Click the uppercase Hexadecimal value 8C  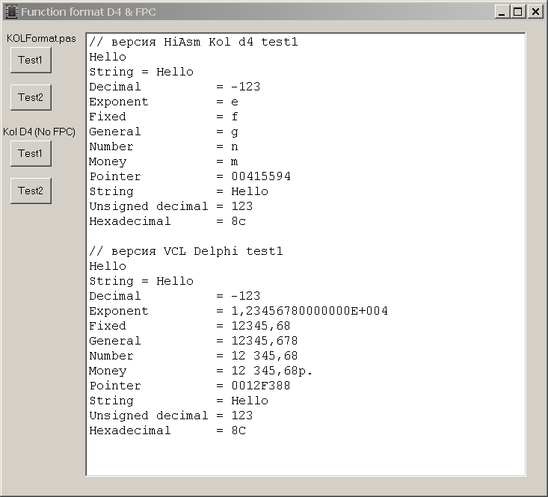pos(238,430)
